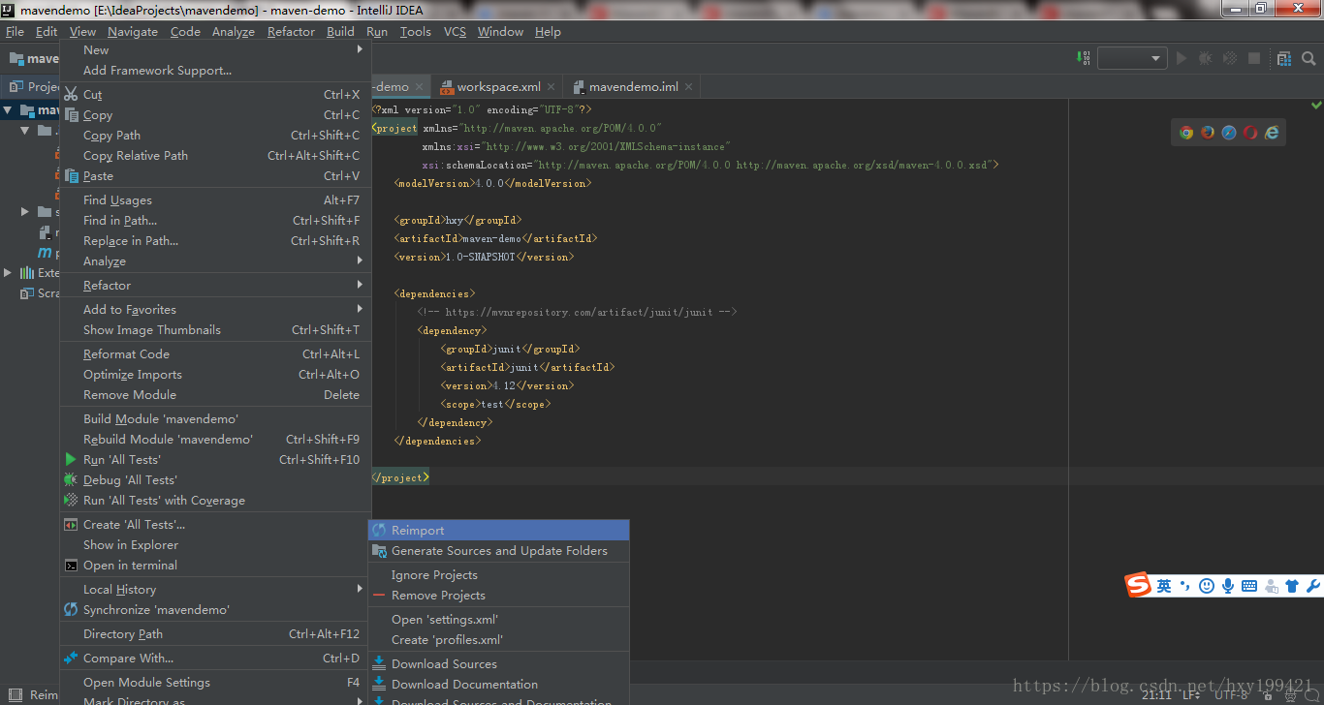Click the Run with Coverage toolbar icon
The image size is (1324, 705).
point(1230,58)
